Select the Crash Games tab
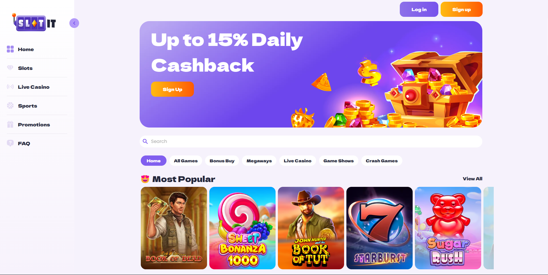The height and width of the screenshot is (275, 548). [382, 161]
